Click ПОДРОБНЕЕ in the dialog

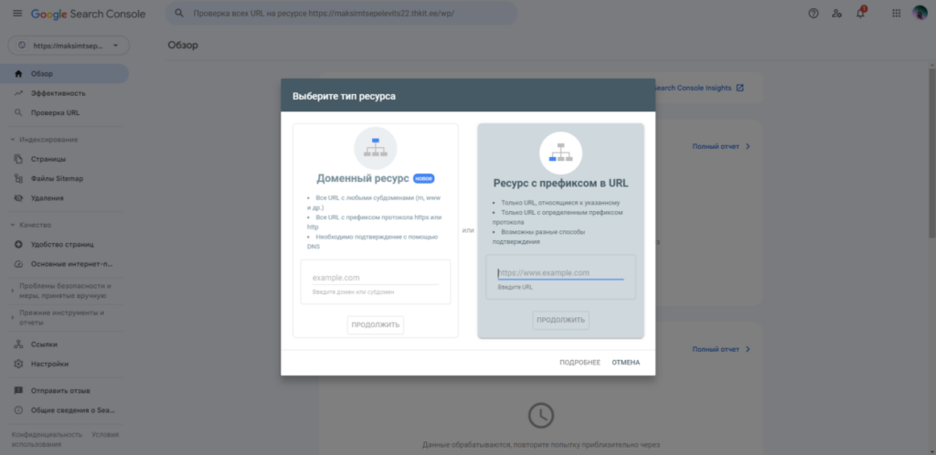580,363
